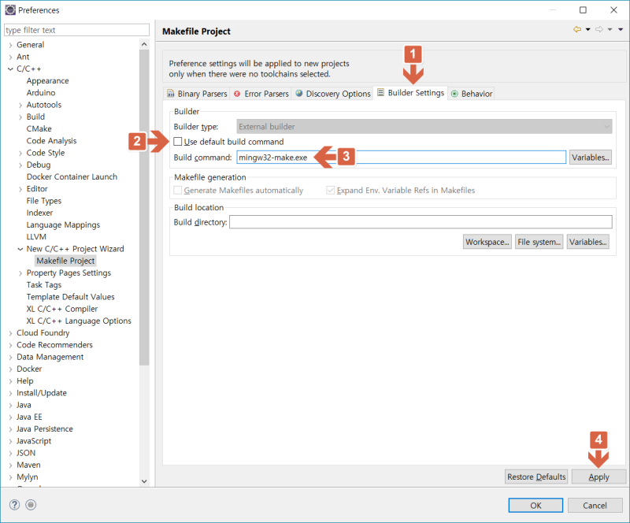Open the Discovery Options tab
The image size is (630, 523).
tap(333, 94)
